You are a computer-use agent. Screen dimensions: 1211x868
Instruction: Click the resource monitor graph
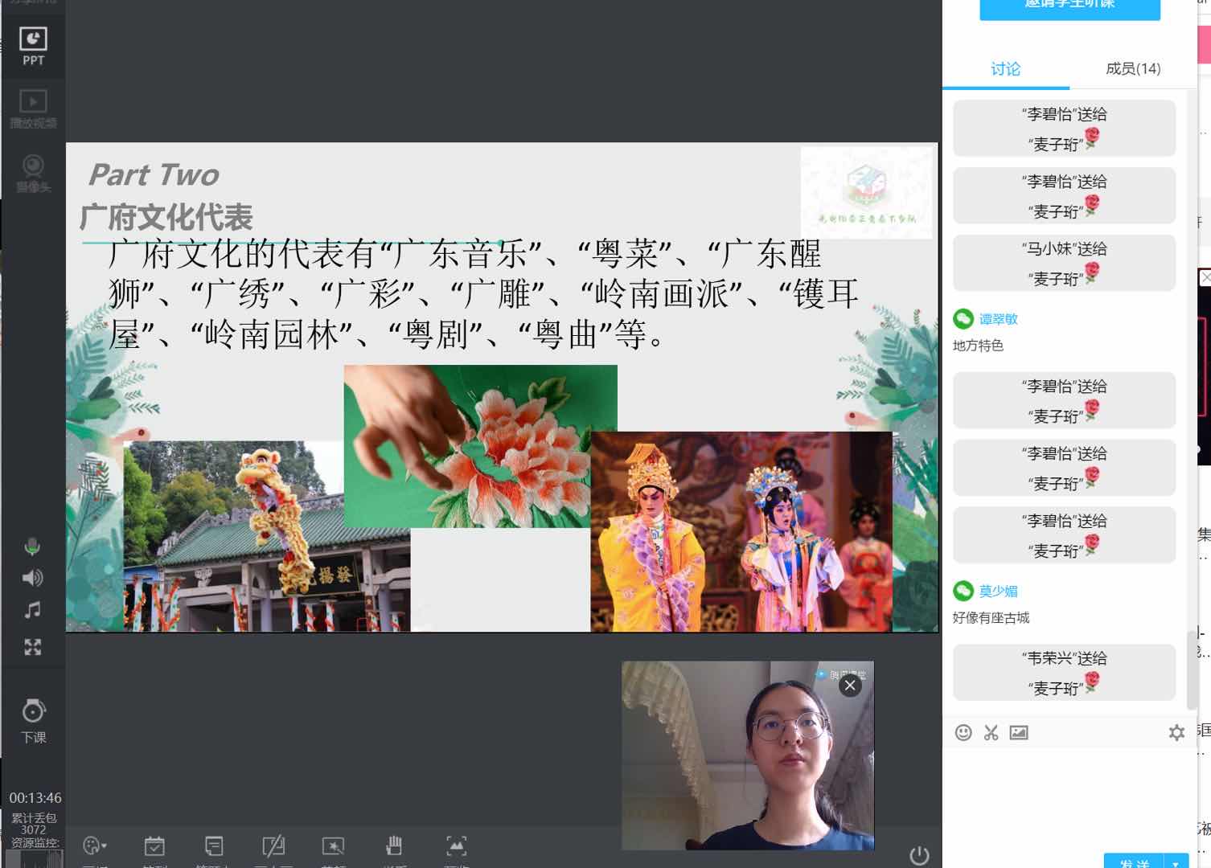pyautogui.click(x=34, y=860)
